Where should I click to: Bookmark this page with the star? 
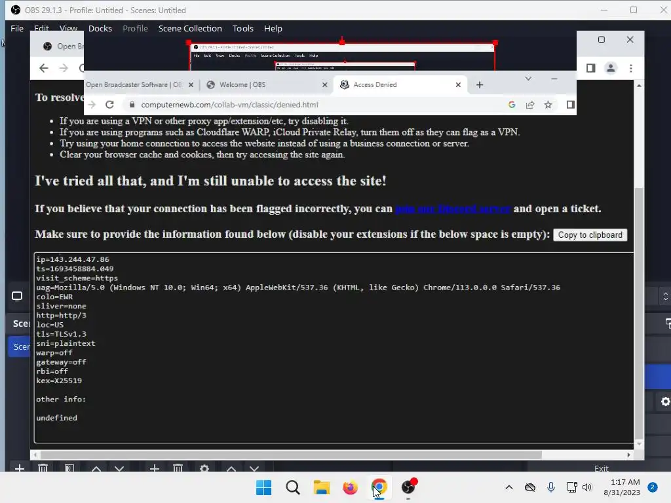[548, 105]
